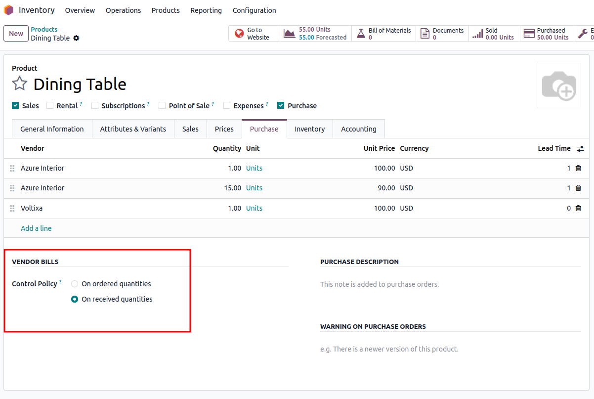Open the Go to Website button

tap(254, 34)
